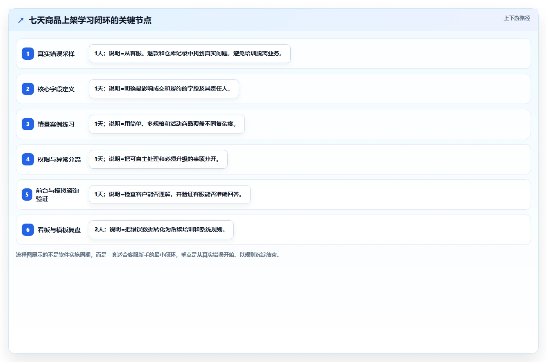Select the 真实错误采样 step label
Image resolution: width=547 pixels, height=362 pixels.
pyautogui.click(x=56, y=54)
